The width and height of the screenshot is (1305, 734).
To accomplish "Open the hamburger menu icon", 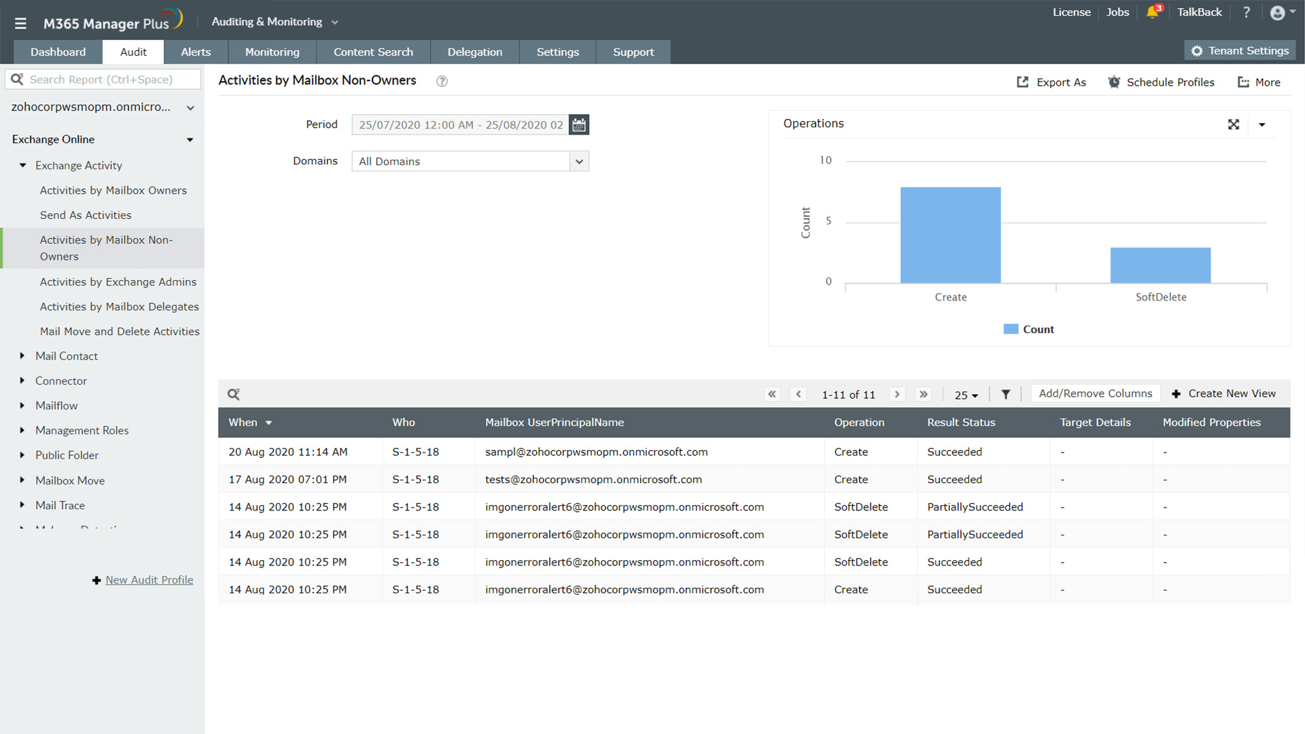I will (20, 24).
